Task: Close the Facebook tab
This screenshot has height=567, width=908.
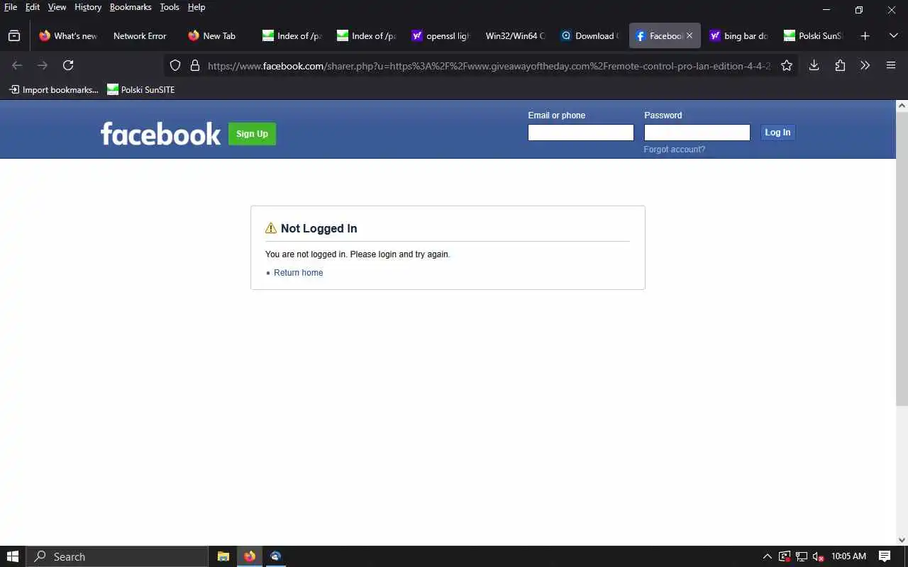Action: click(690, 36)
